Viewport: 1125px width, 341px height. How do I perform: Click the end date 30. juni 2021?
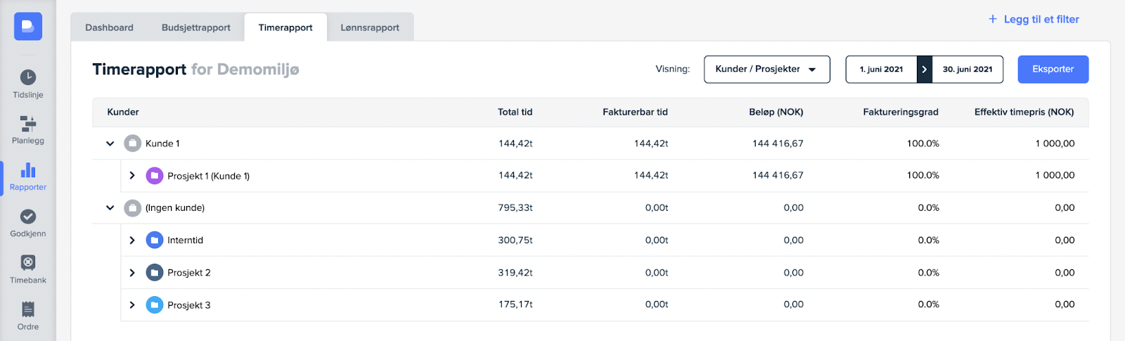(x=967, y=70)
